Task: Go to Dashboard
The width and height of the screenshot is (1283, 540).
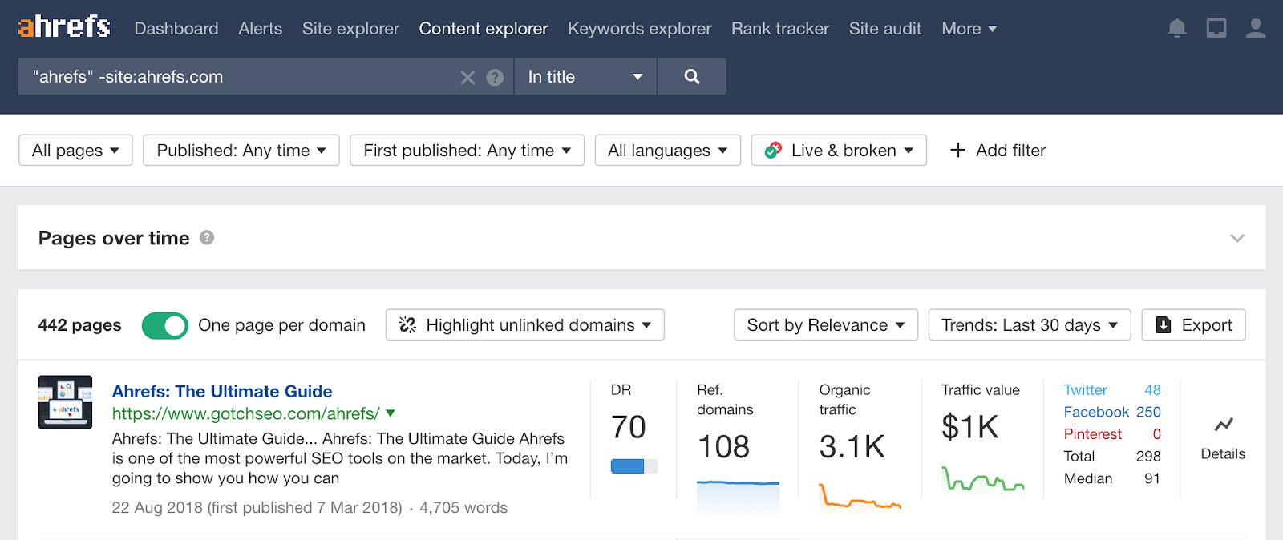Action: pos(176,29)
